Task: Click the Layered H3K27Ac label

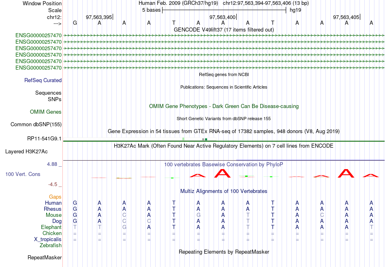Action: tap(26, 152)
